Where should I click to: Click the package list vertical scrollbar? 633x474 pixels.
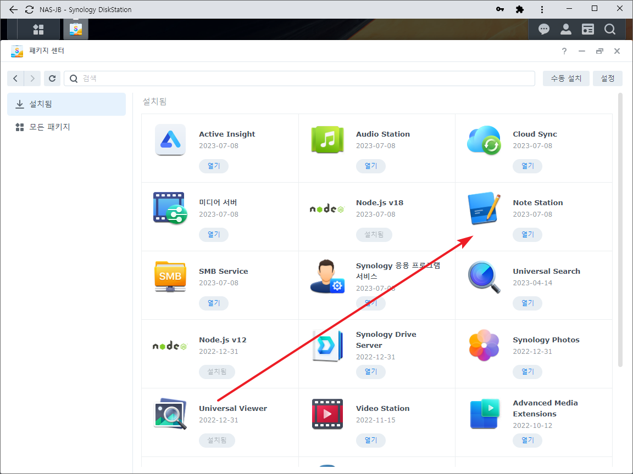coord(620,230)
